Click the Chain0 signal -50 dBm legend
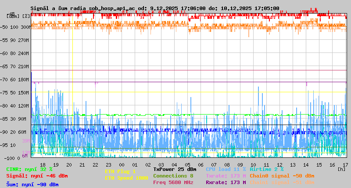The width and height of the screenshot is (351, 188). [x=282, y=176]
